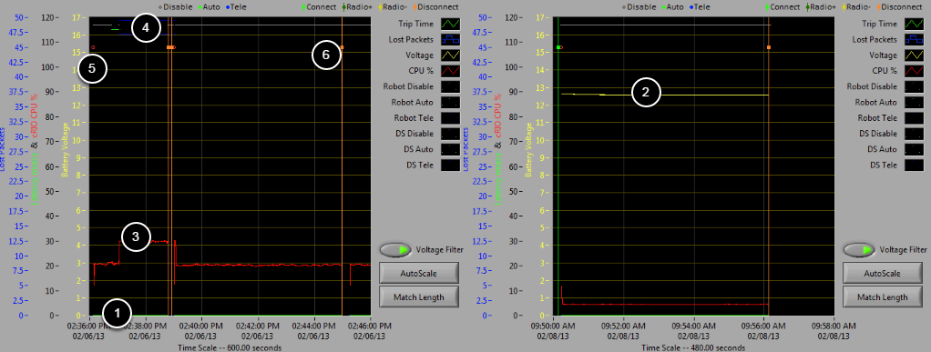Click Robot Disable plot icon in 480-second chart legend

(x=915, y=86)
